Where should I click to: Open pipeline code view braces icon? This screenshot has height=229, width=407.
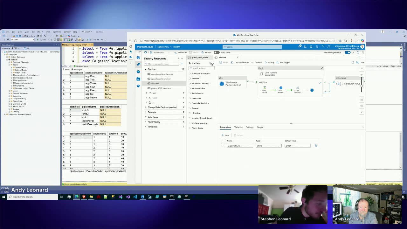[x=353, y=62]
